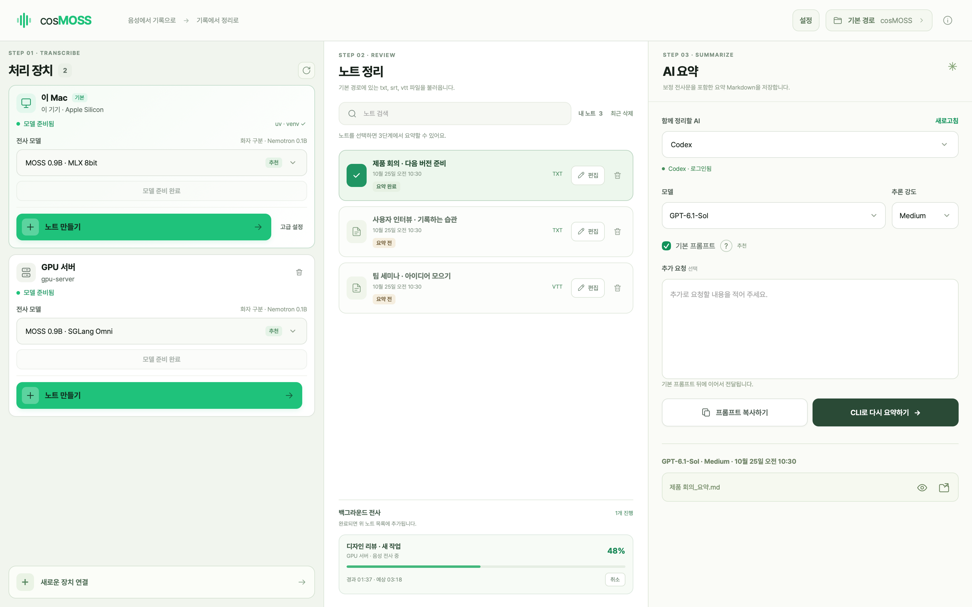This screenshot has height=607, width=972.
Task: Open the GPT-6.1-Sol model dropdown
Action: 773,215
